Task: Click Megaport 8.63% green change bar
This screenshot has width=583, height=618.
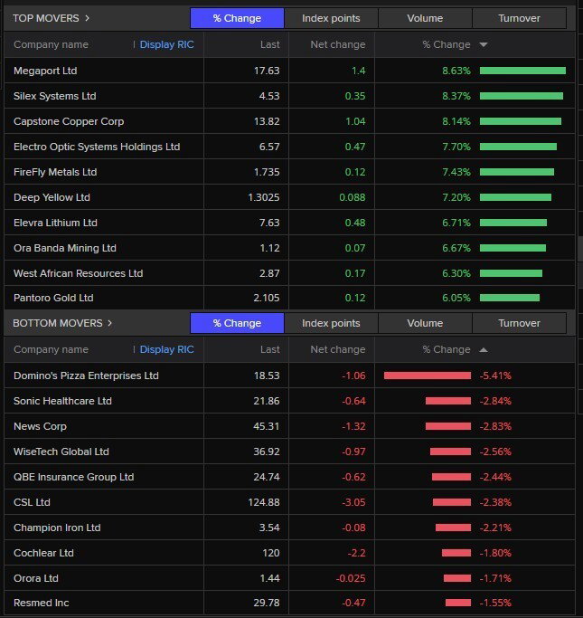Action: click(522, 71)
